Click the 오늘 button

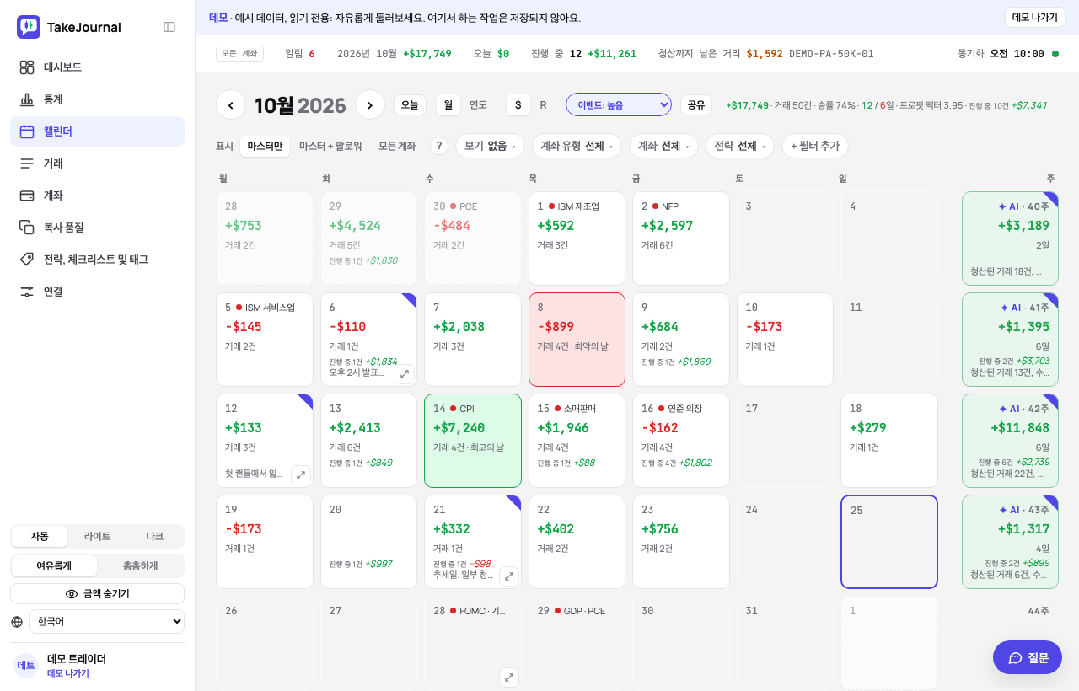tap(410, 105)
